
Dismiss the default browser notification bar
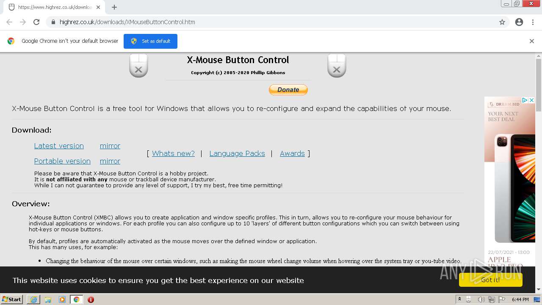(x=532, y=41)
